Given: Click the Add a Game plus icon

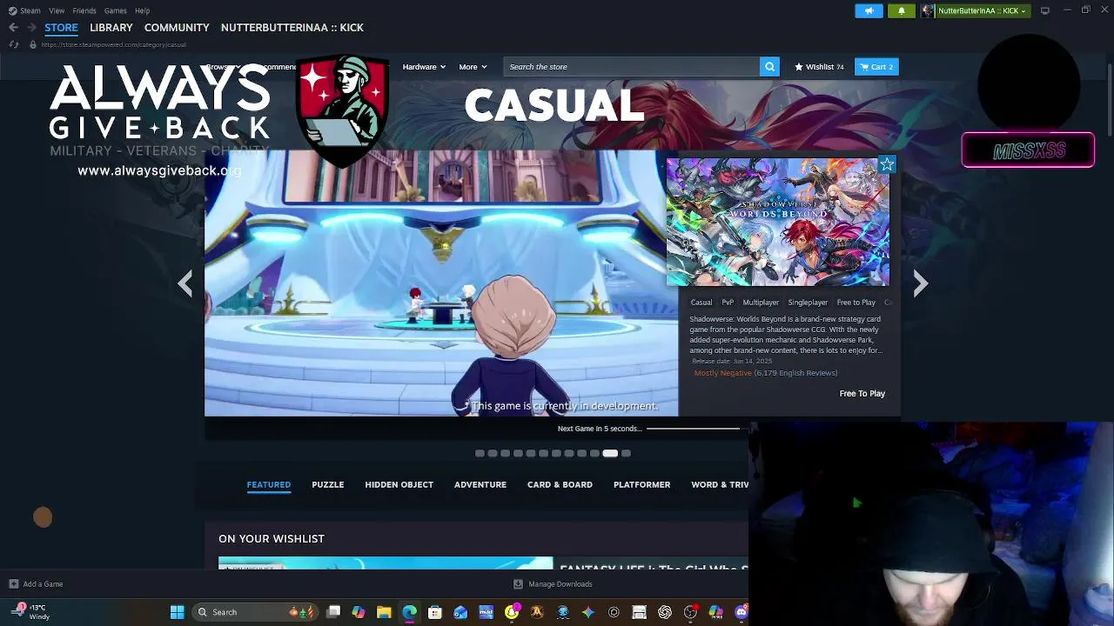Looking at the screenshot, I should click(13, 584).
